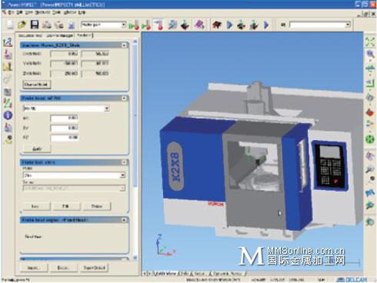
Task: Click the first blue play arrow icon
Action: tap(229, 25)
